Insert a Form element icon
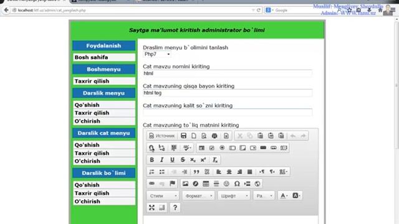This screenshot has width=399, height=224. [x=201, y=148]
